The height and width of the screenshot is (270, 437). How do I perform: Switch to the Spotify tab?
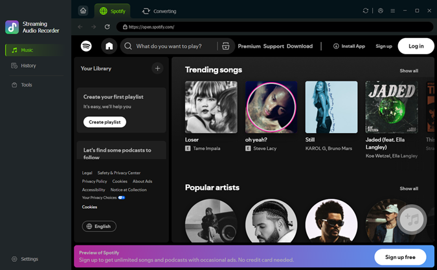tap(112, 11)
